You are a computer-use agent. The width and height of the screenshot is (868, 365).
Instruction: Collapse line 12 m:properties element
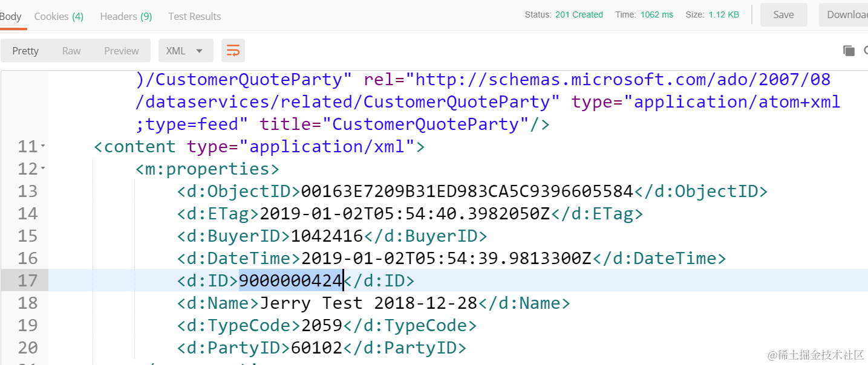point(43,169)
